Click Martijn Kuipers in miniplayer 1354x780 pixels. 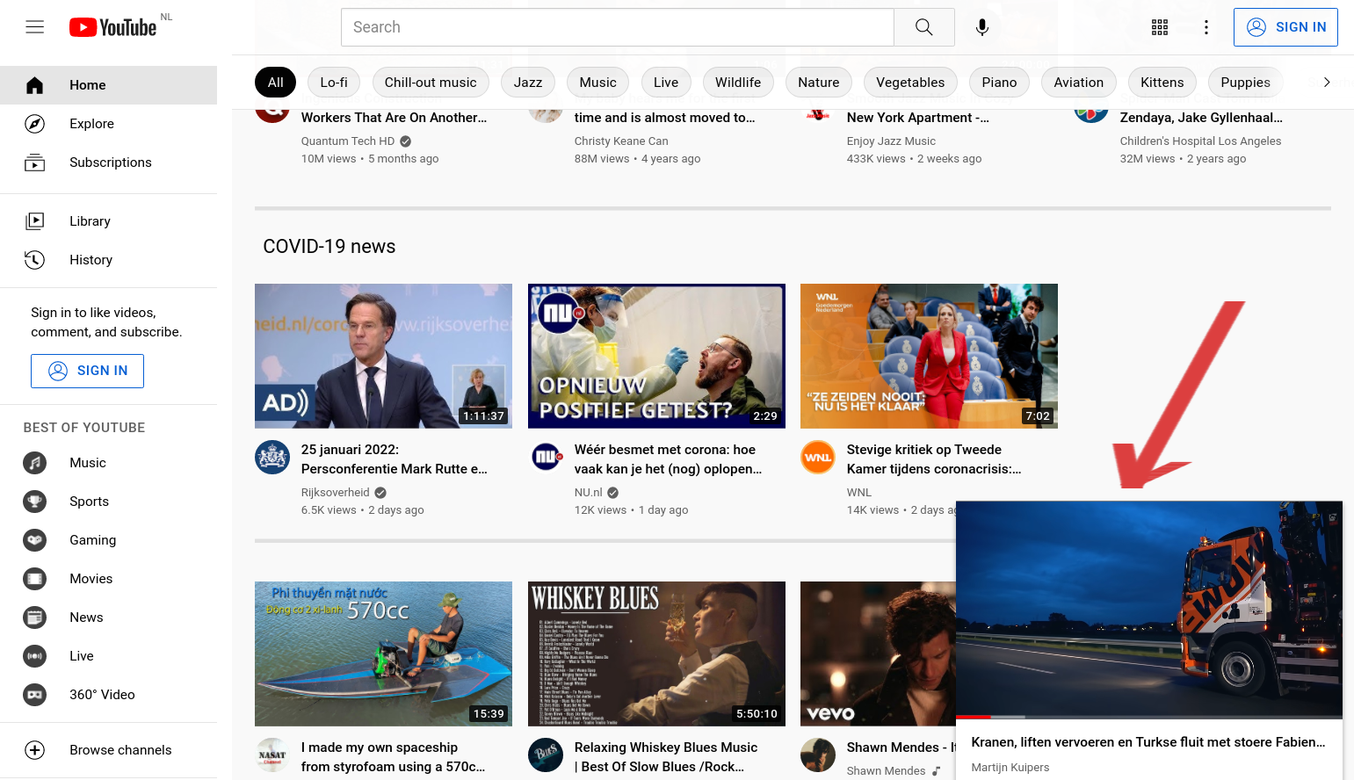click(1010, 768)
